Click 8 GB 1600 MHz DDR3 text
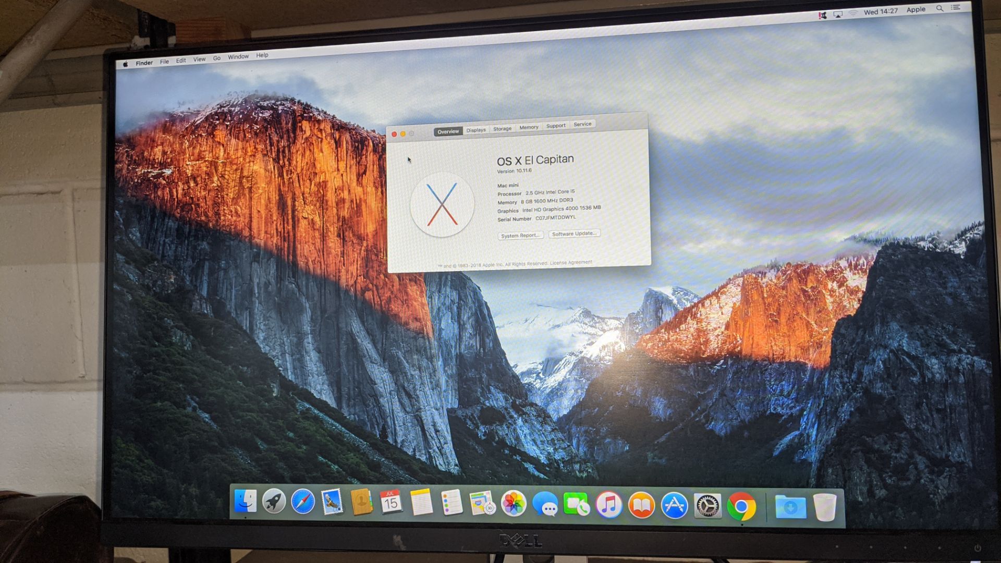 pos(547,201)
